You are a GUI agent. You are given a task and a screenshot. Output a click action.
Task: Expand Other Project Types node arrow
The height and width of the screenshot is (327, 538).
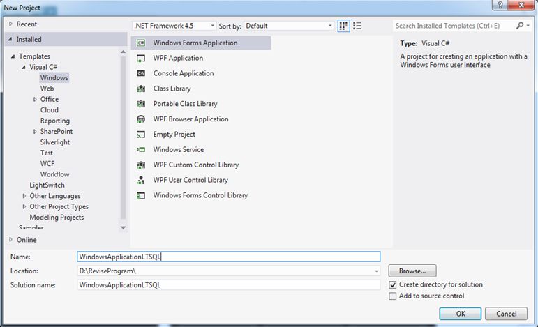tap(24, 206)
